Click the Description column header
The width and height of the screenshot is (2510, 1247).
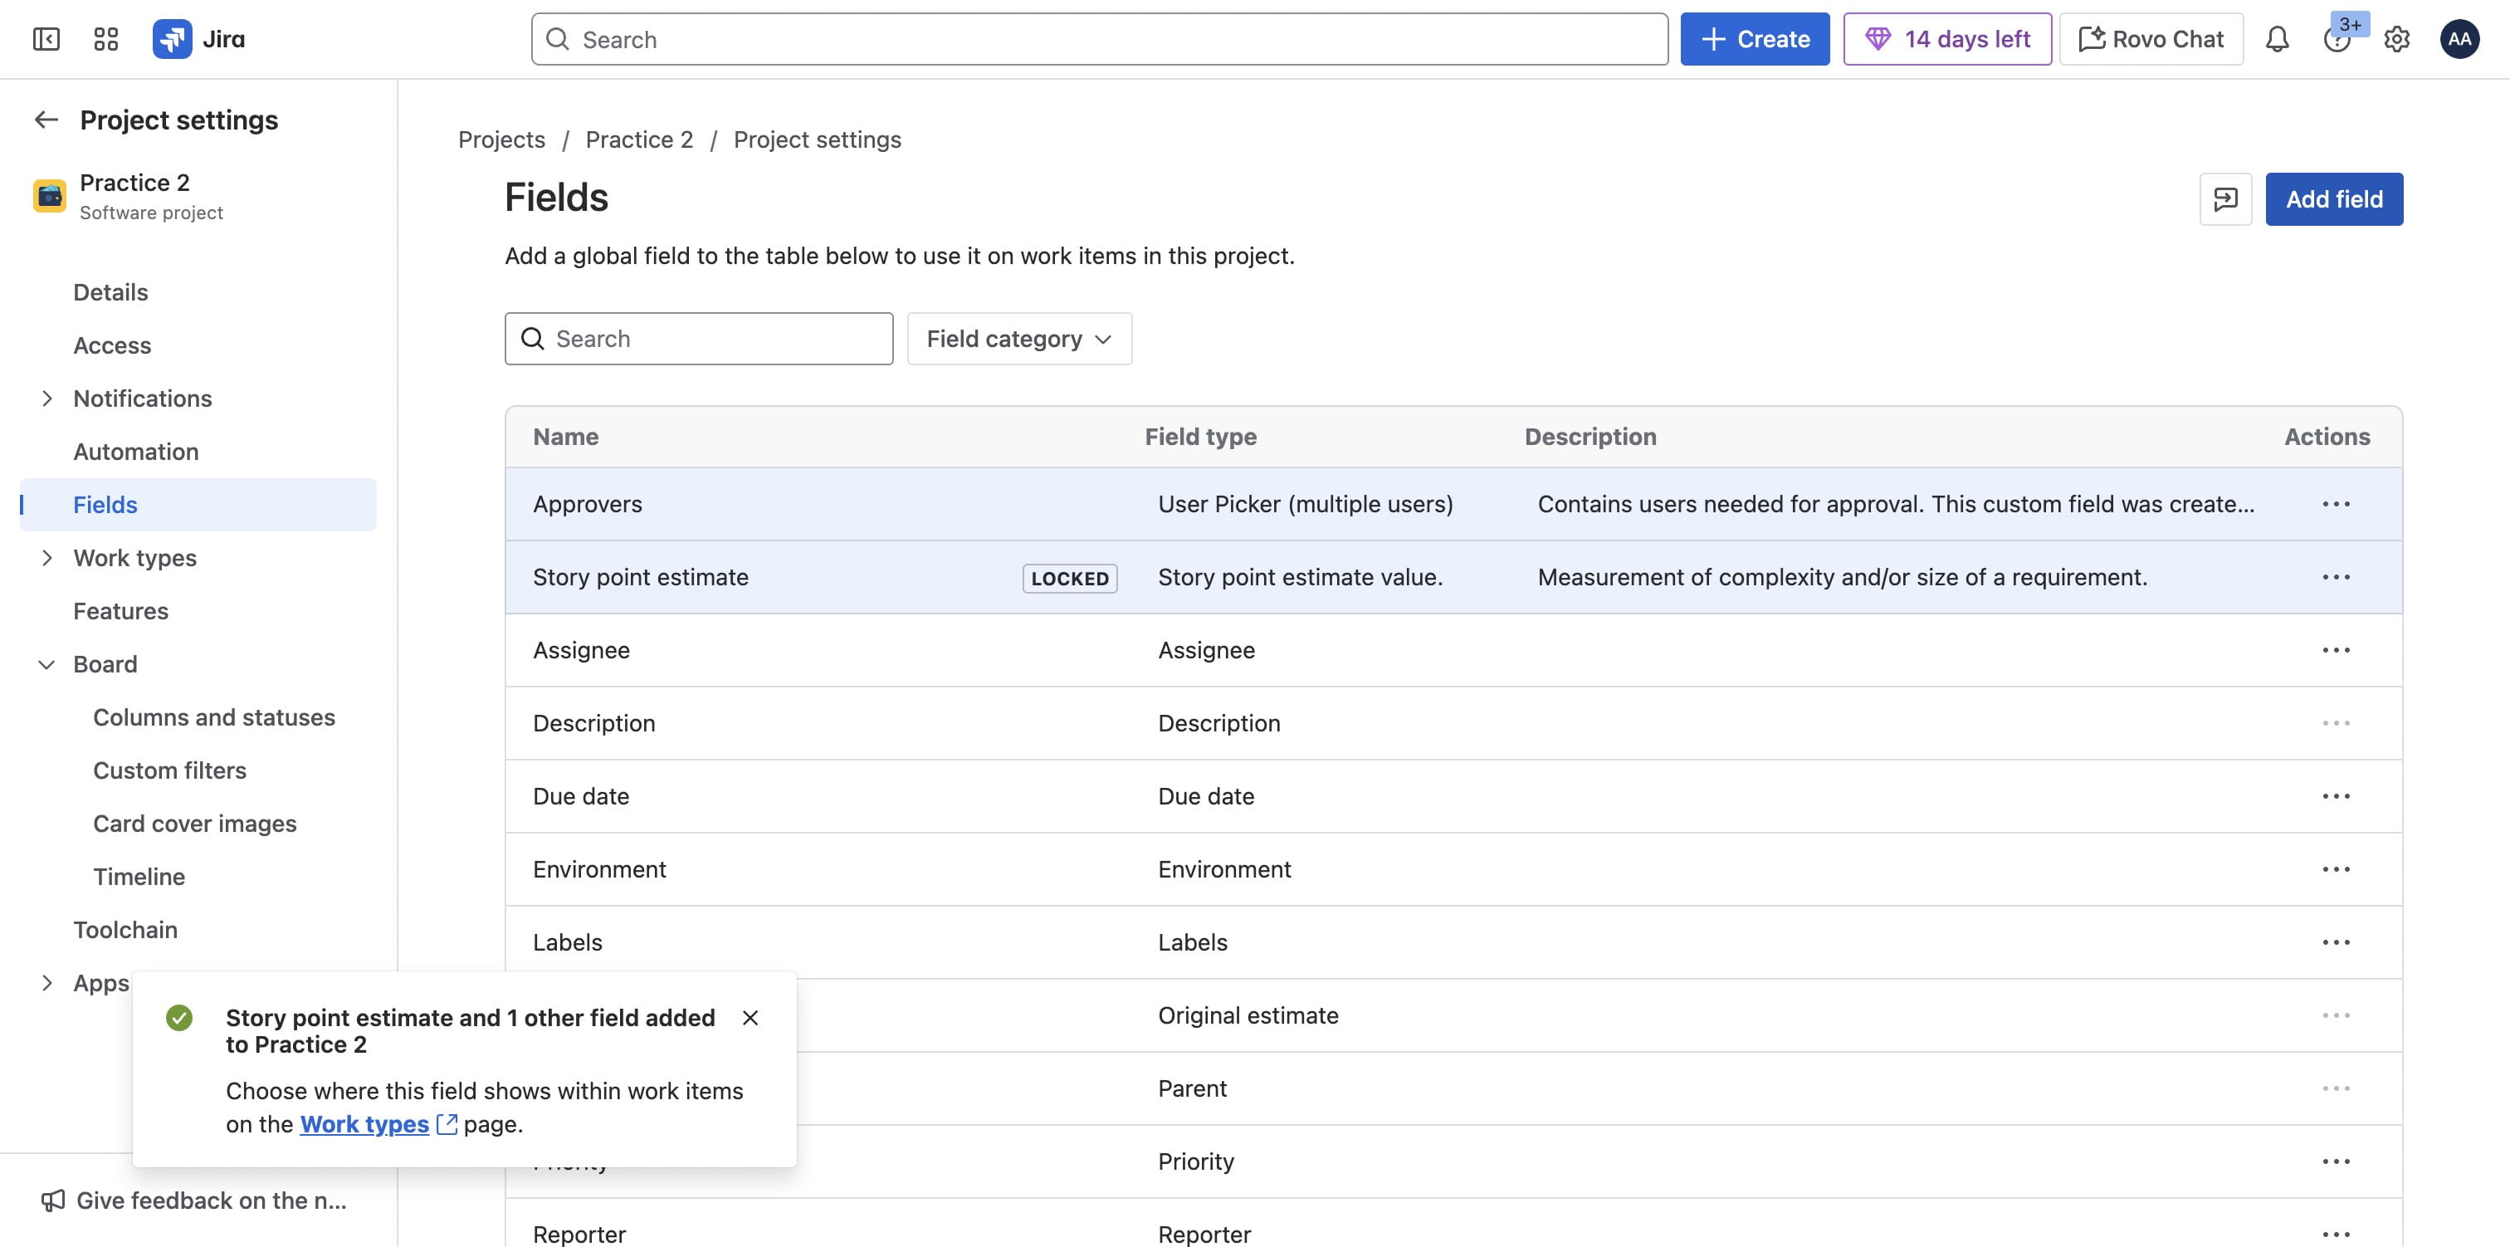[1590, 437]
